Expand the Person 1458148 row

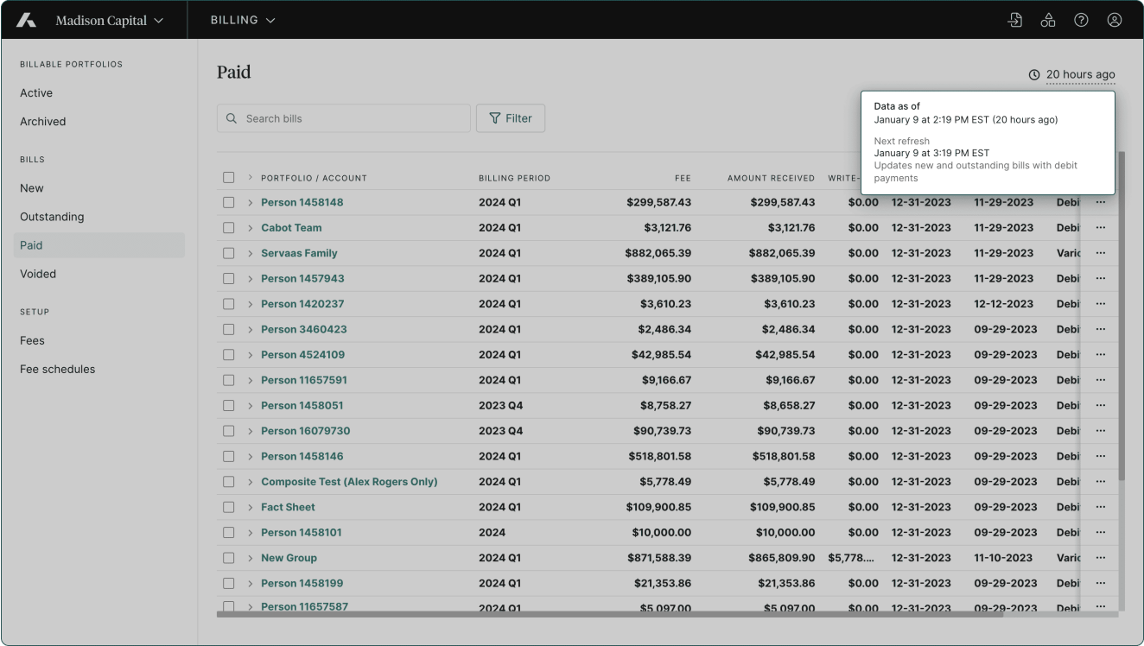coord(250,203)
